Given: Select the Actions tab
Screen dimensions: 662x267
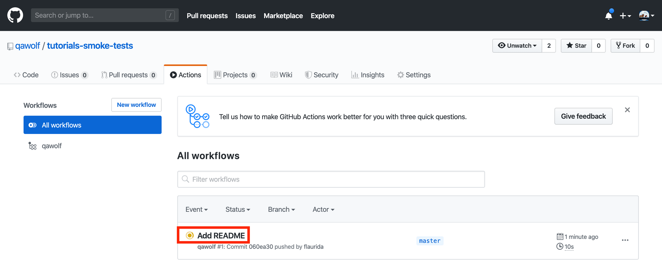Looking at the screenshot, I should (186, 75).
